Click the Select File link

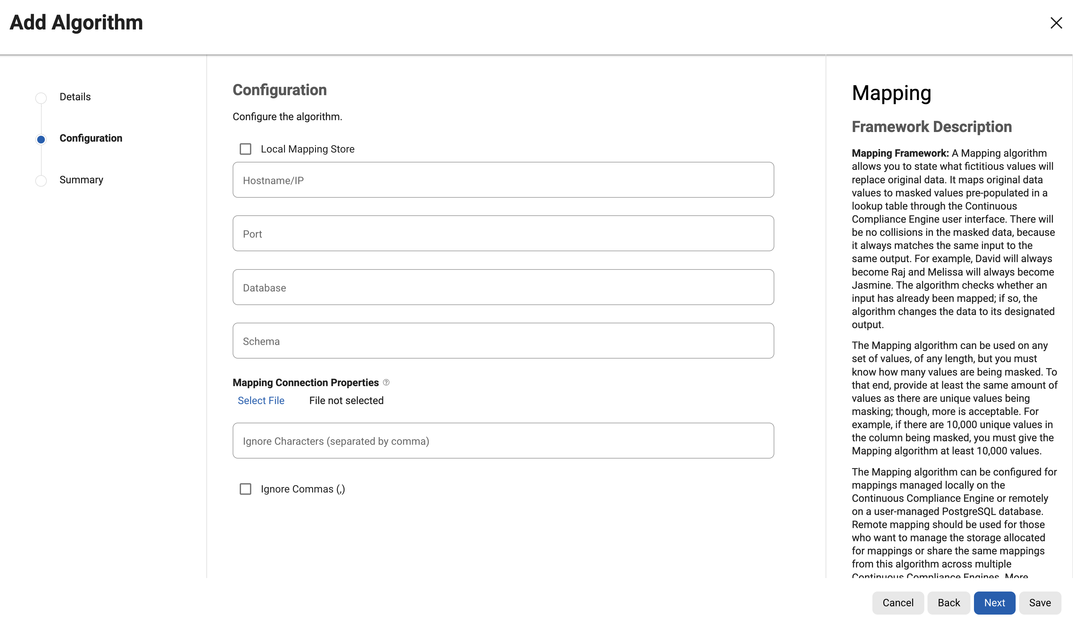261,401
